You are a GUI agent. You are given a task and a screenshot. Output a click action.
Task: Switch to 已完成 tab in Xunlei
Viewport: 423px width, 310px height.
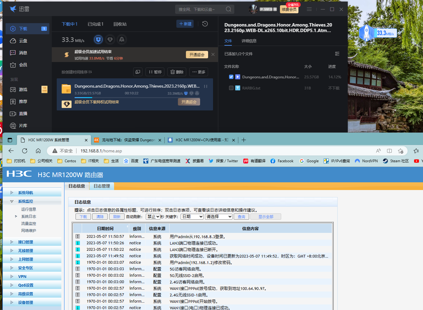point(96,24)
